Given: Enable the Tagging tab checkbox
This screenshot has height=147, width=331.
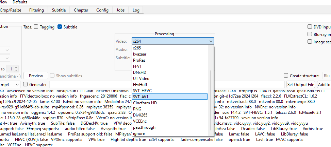Looking at the screenshot, I should click(36, 27).
